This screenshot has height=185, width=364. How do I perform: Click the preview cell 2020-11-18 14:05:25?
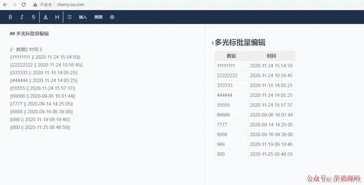(271, 85)
